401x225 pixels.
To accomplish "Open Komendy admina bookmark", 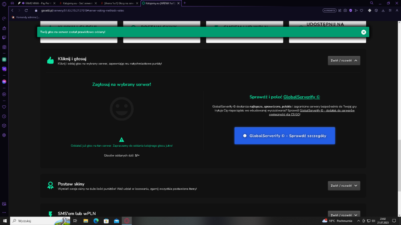I will tap(26, 17).
